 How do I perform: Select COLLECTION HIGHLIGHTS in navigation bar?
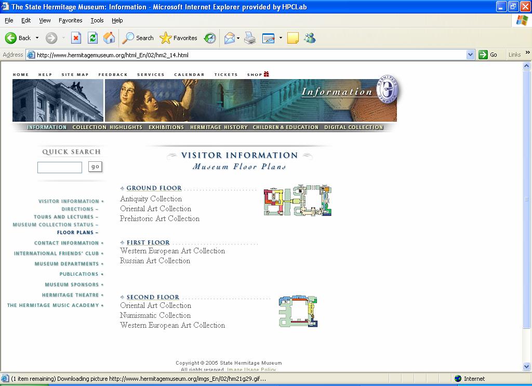(107, 127)
